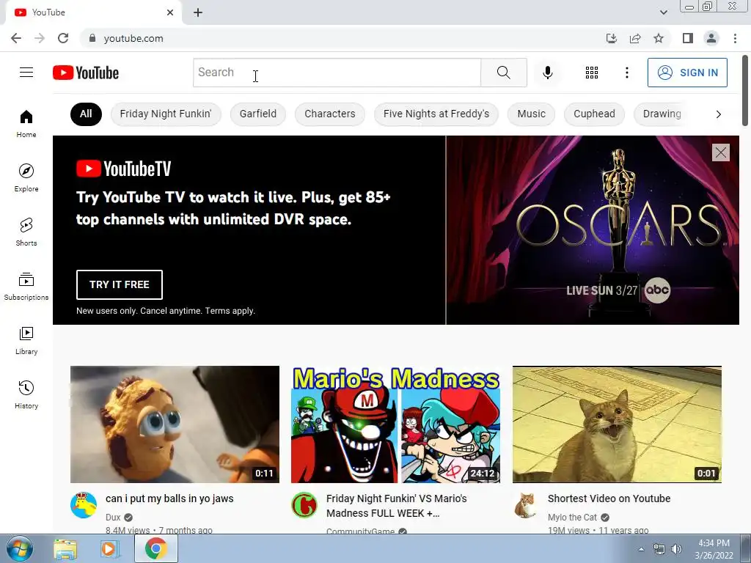Click into the YouTube Search field
The height and width of the screenshot is (563, 751).
[x=337, y=73]
